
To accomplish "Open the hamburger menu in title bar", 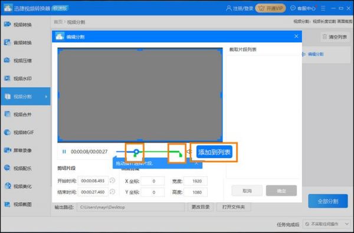I will click(x=323, y=9).
